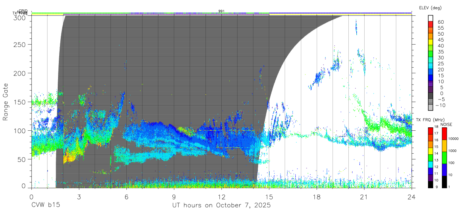This screenshot has height=213, width=463.
Task: Click the x-axis tick label '6'
Action: [x=126, y=197]
